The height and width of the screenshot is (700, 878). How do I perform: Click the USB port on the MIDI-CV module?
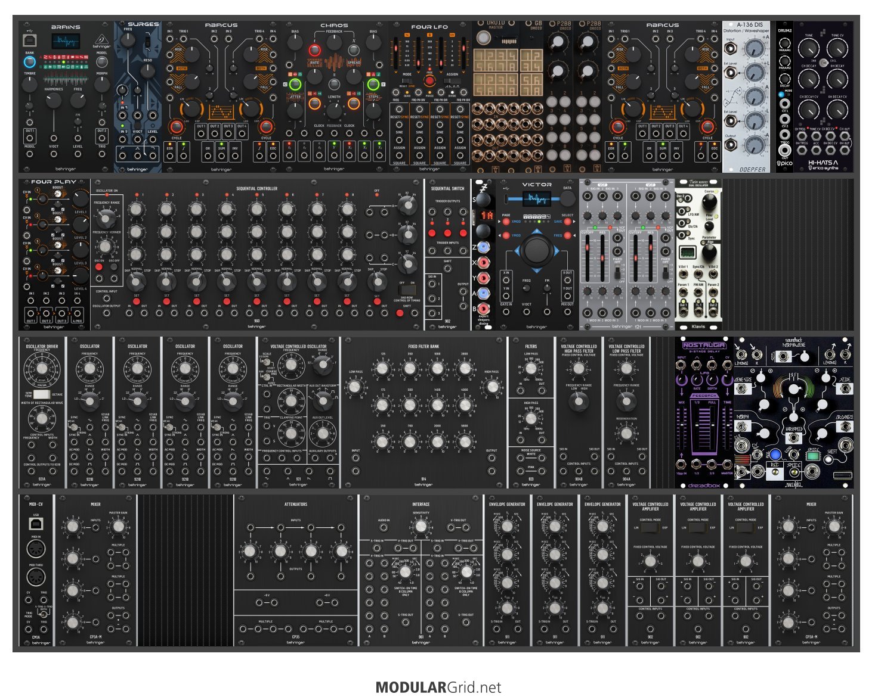pyautogui.click(x=36, y=524)
